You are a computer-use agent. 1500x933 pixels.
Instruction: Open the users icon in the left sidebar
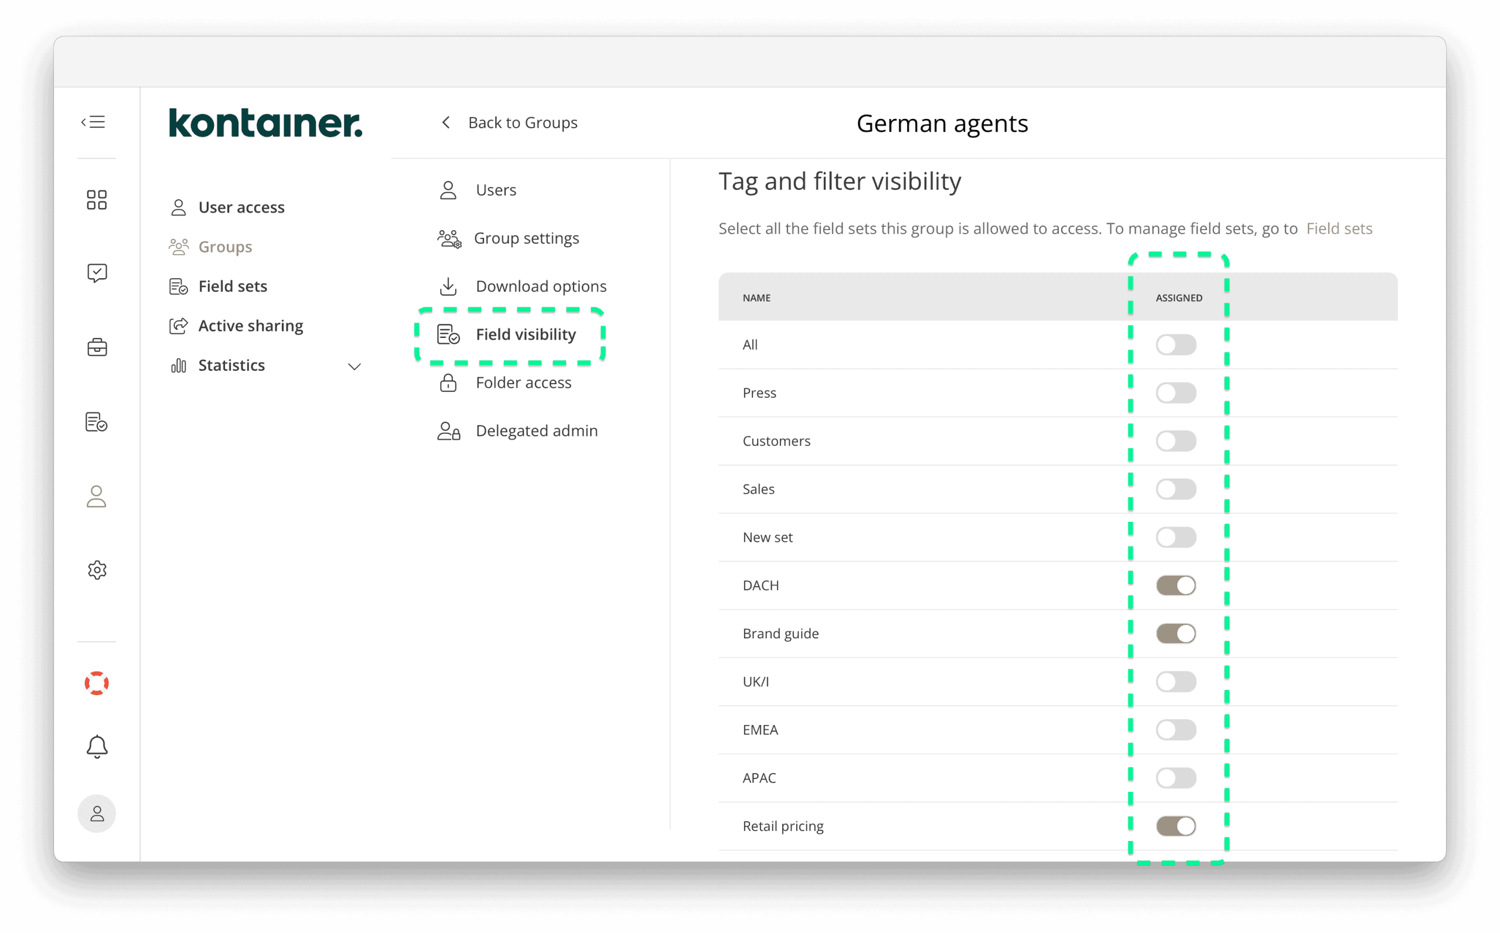click(x=96, y=497)
